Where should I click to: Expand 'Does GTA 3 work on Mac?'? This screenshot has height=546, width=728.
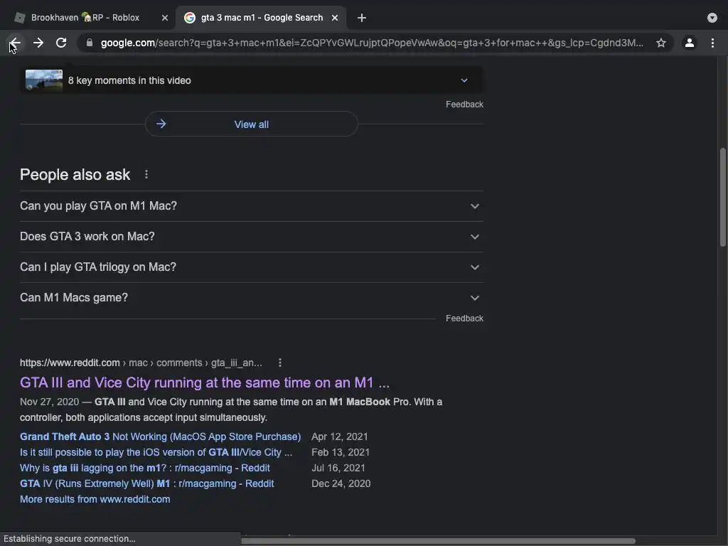coord(251,237)
